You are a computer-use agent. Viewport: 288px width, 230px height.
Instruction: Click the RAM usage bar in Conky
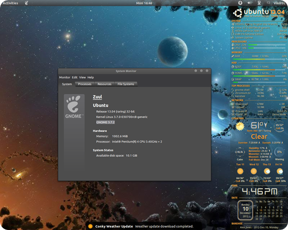[260, 59]
